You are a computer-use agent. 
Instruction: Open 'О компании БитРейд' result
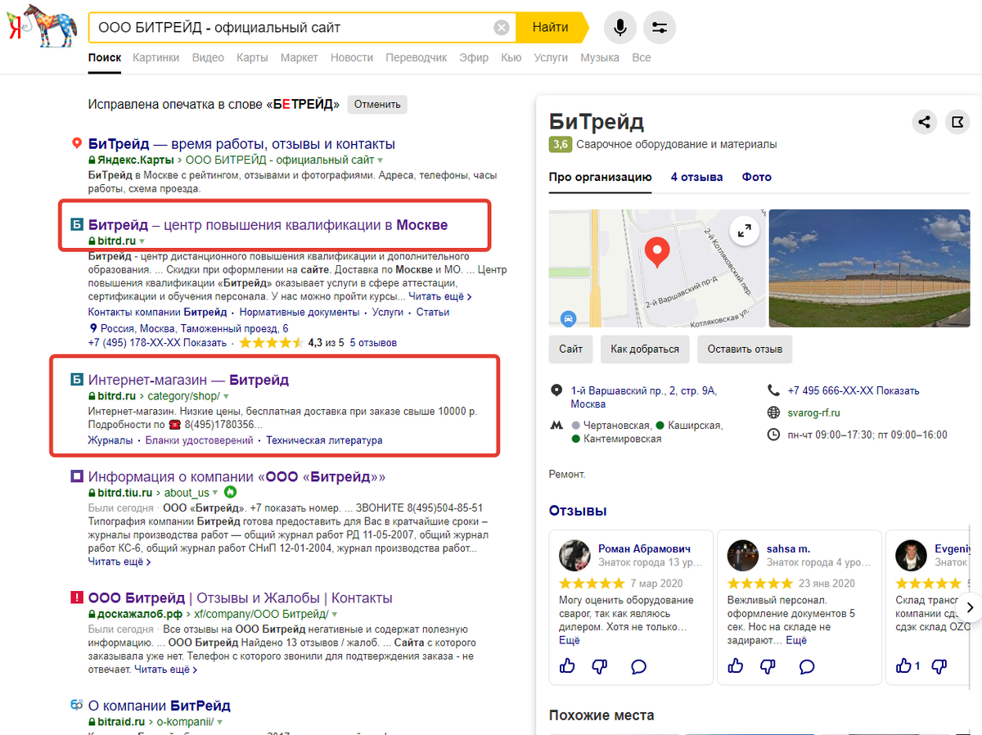click(159, 706)
